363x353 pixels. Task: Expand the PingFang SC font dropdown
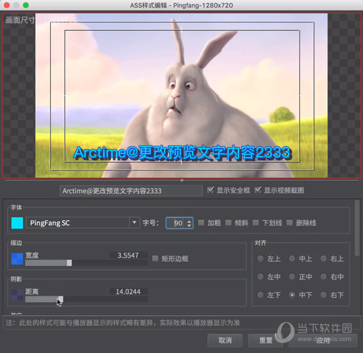[x=134, y=223]
